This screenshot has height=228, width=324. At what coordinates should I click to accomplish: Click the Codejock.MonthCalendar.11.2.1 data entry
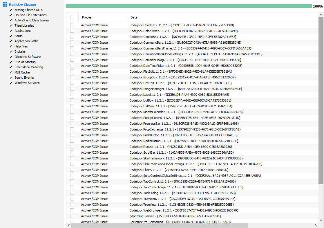(186, 112)
